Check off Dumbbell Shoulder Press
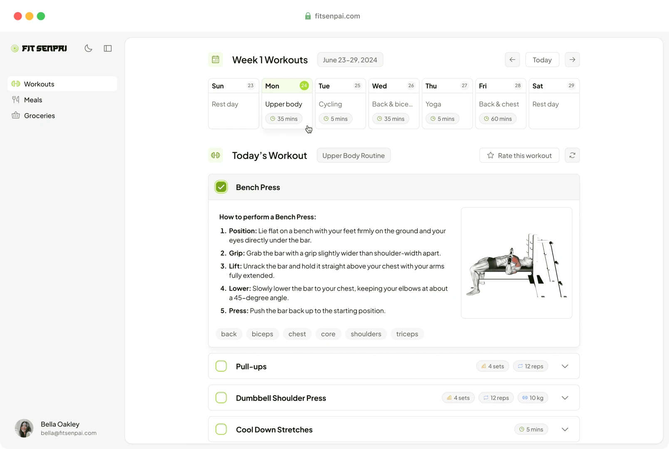 pos(221,397)
